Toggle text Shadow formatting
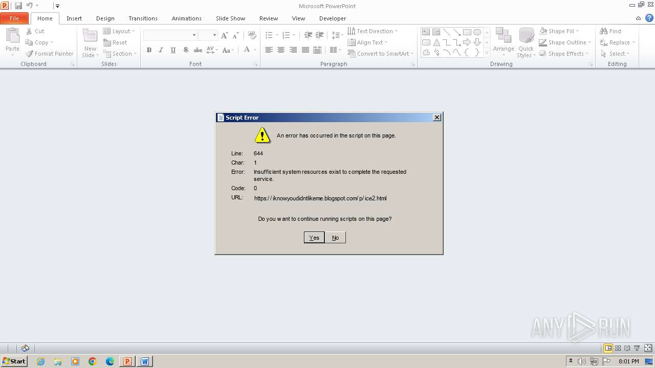Screen dimensions: 655x368 click(185, 50)
